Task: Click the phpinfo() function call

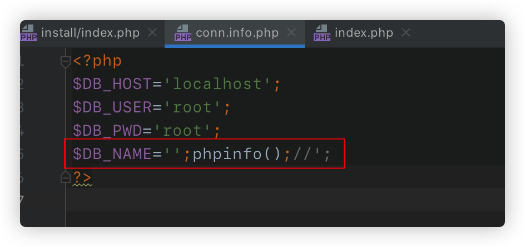Action: tap(237, 154)
